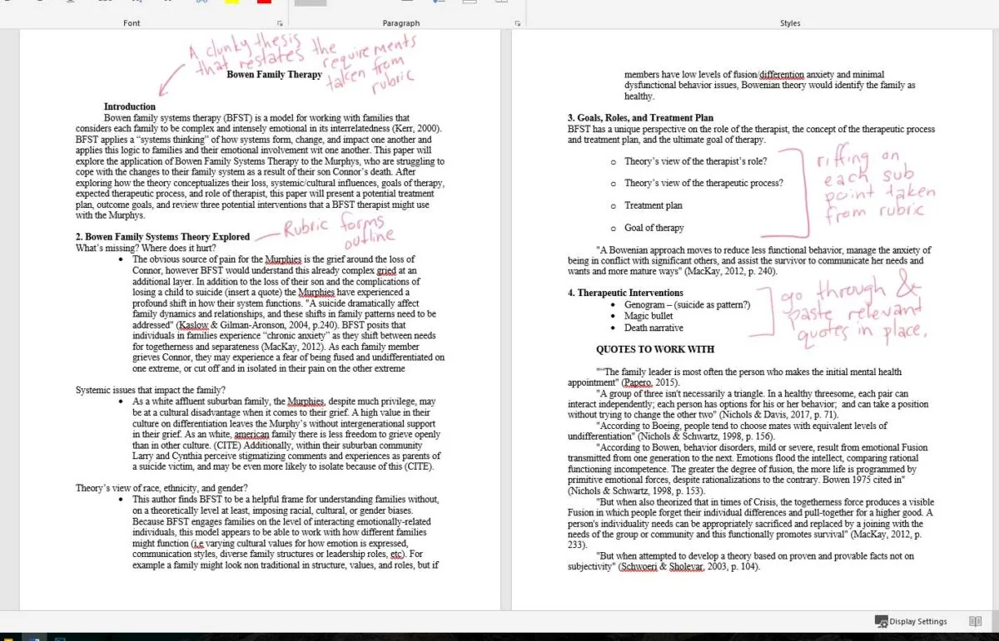Click the underlined word 'american'

(251, 434)
